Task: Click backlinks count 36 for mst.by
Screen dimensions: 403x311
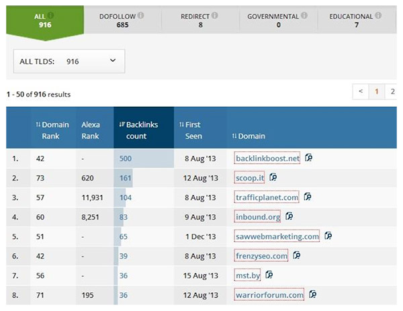Action: pos(124,275)
